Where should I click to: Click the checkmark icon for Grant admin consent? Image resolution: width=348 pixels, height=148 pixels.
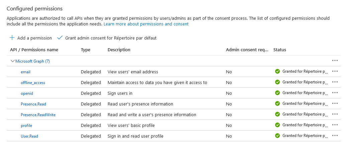60,38
